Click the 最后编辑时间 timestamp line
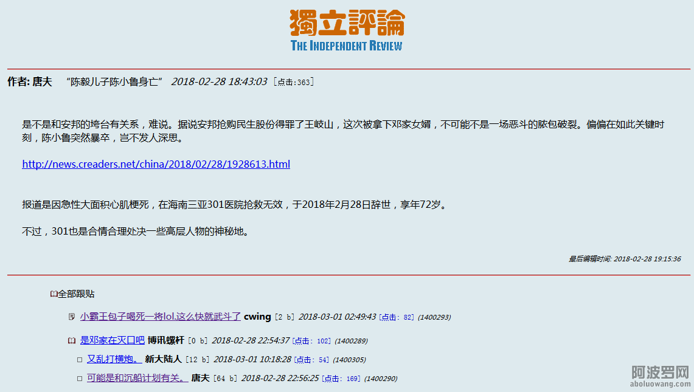 (x=625, y=259)
